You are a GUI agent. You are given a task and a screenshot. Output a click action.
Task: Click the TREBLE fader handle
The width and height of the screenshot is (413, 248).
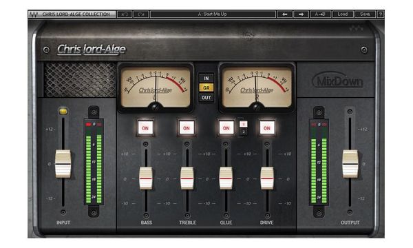pos(187,178)
